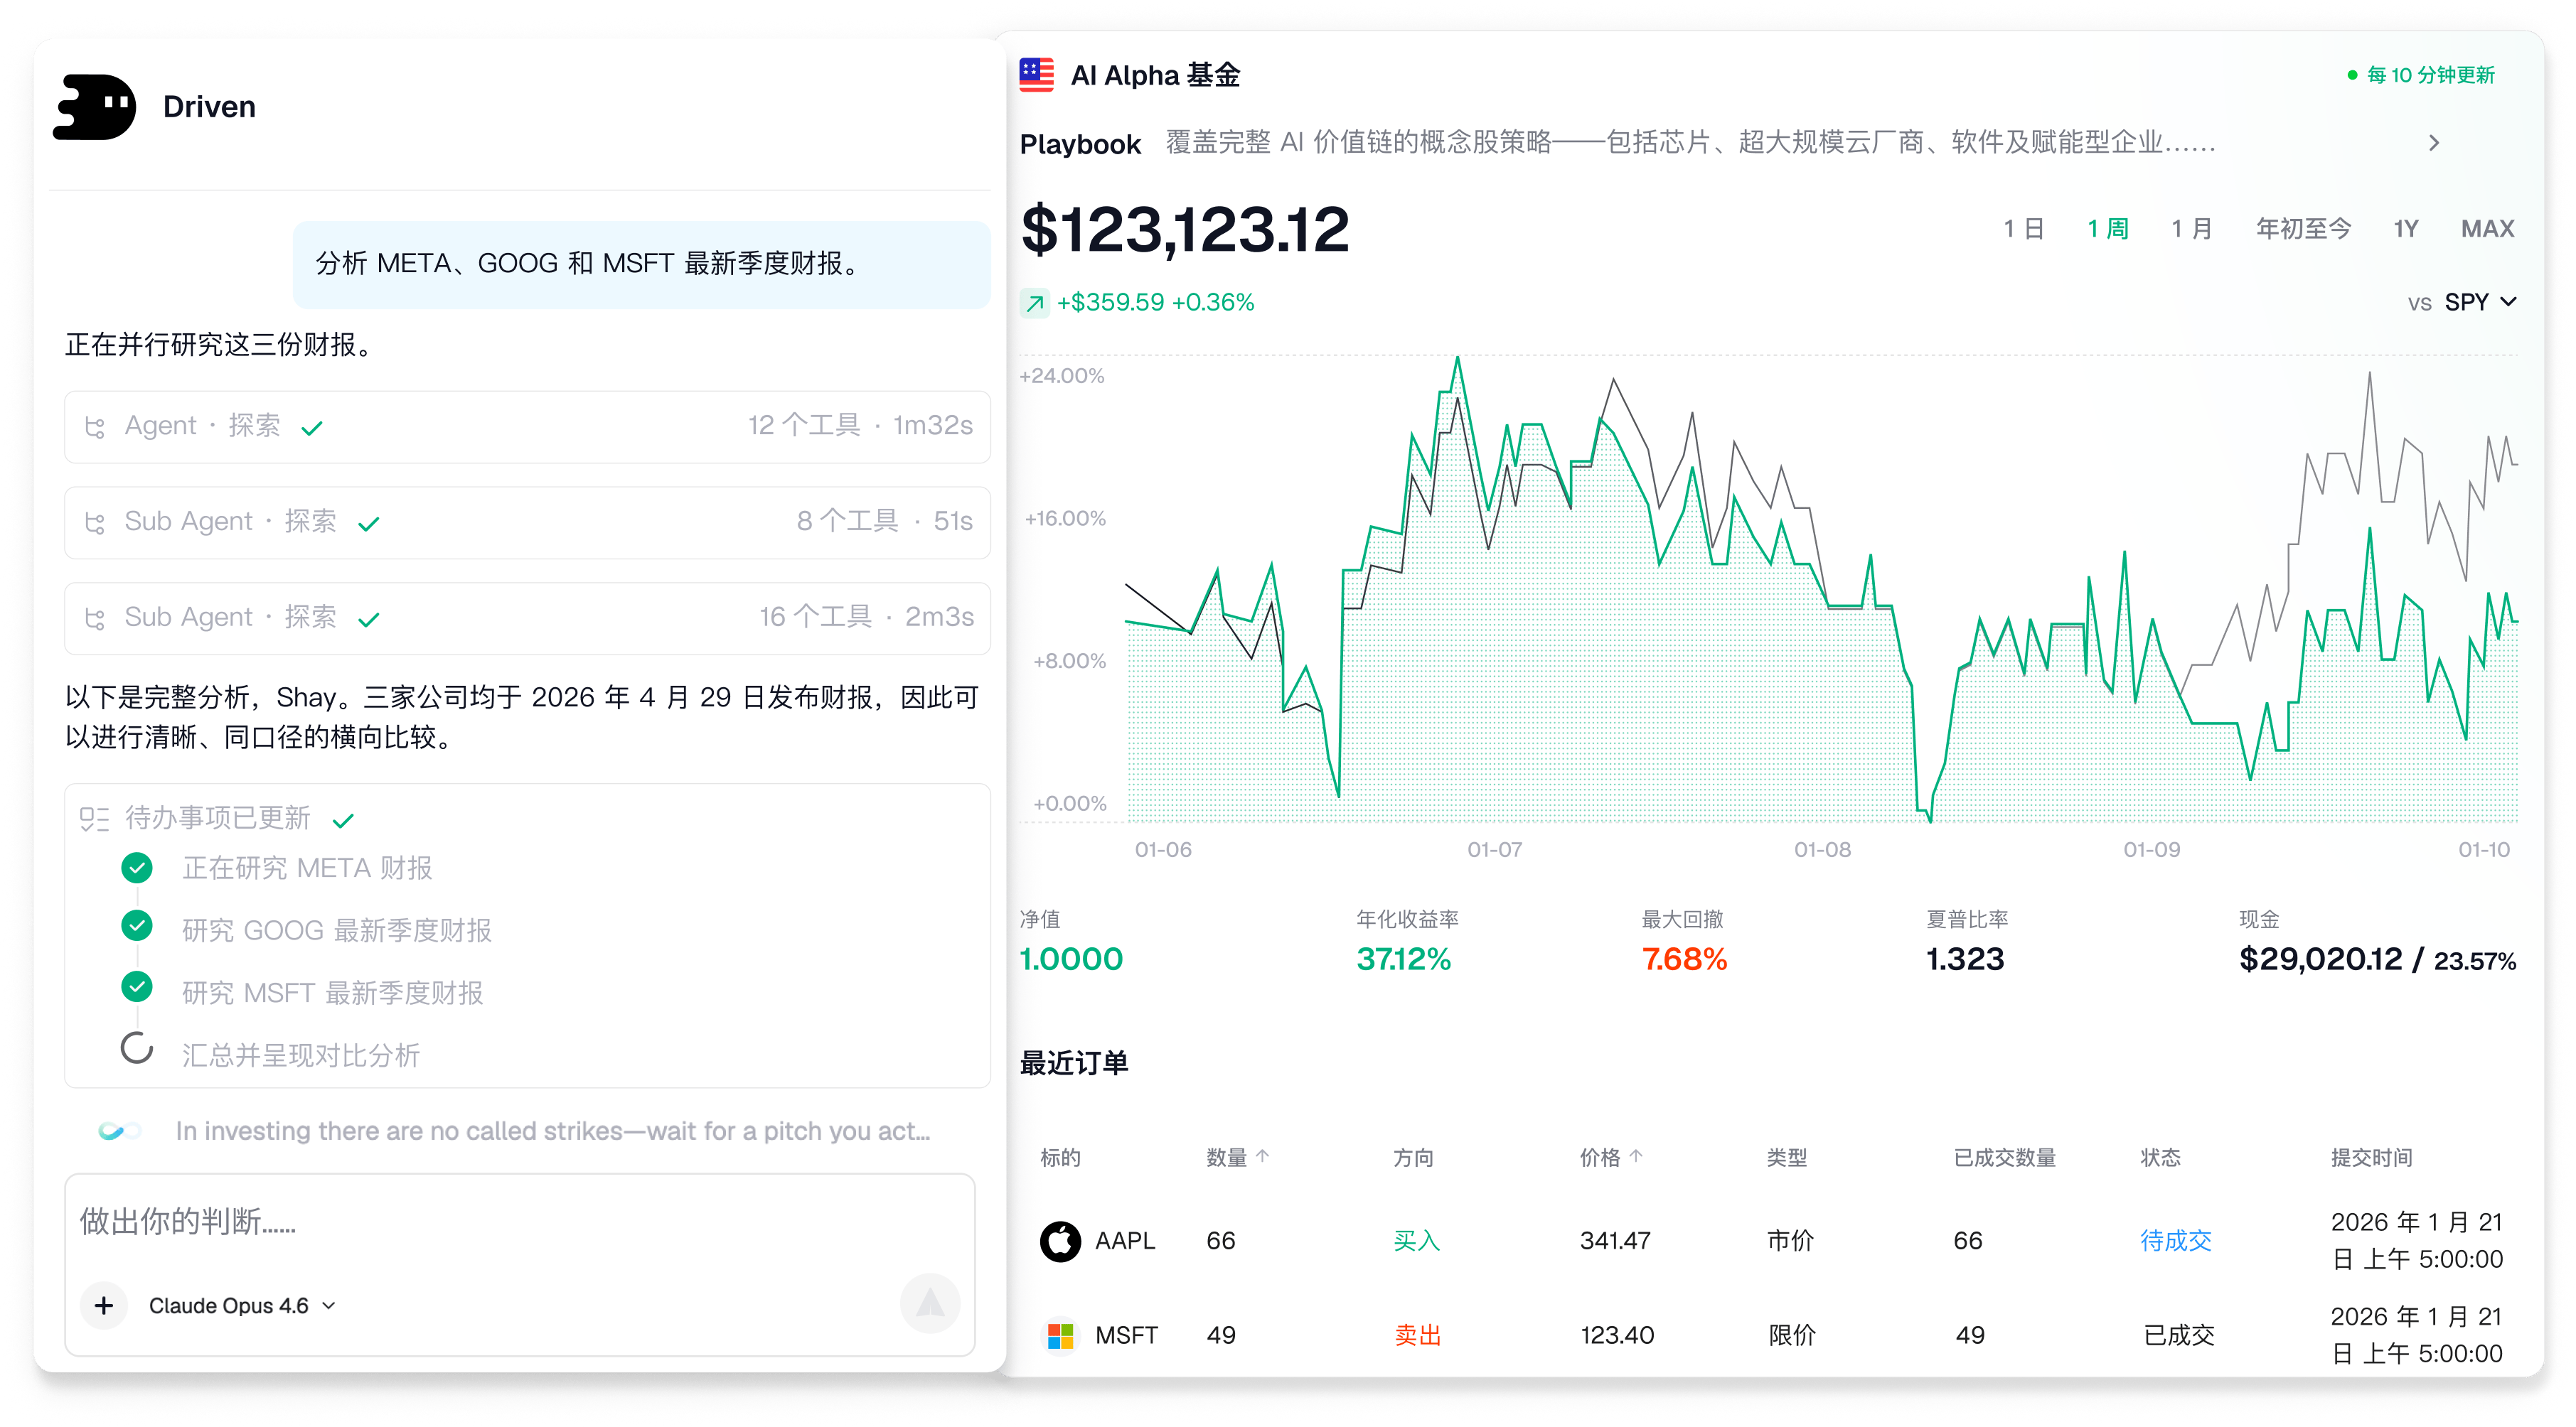Click the MSFT price cell 123.40
This screenshot has height=1427, width=2576.
1617,1336
